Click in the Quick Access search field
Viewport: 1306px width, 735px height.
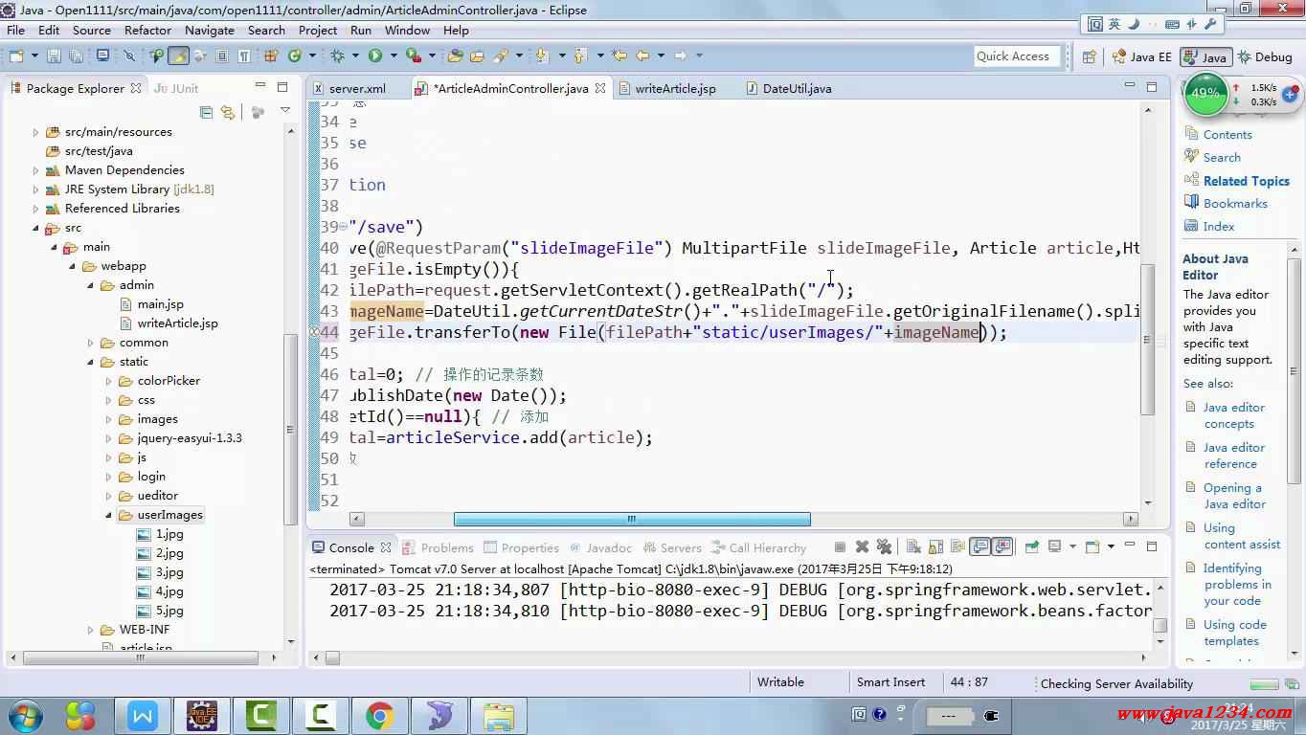[x=1018, y=56]
